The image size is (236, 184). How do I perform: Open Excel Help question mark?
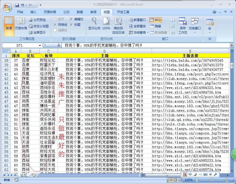pyautogui.click(x=214, y=12)
